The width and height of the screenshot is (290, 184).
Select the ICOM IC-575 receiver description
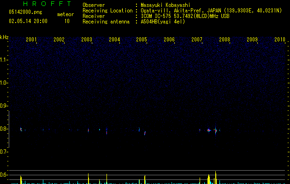point(185,16)
